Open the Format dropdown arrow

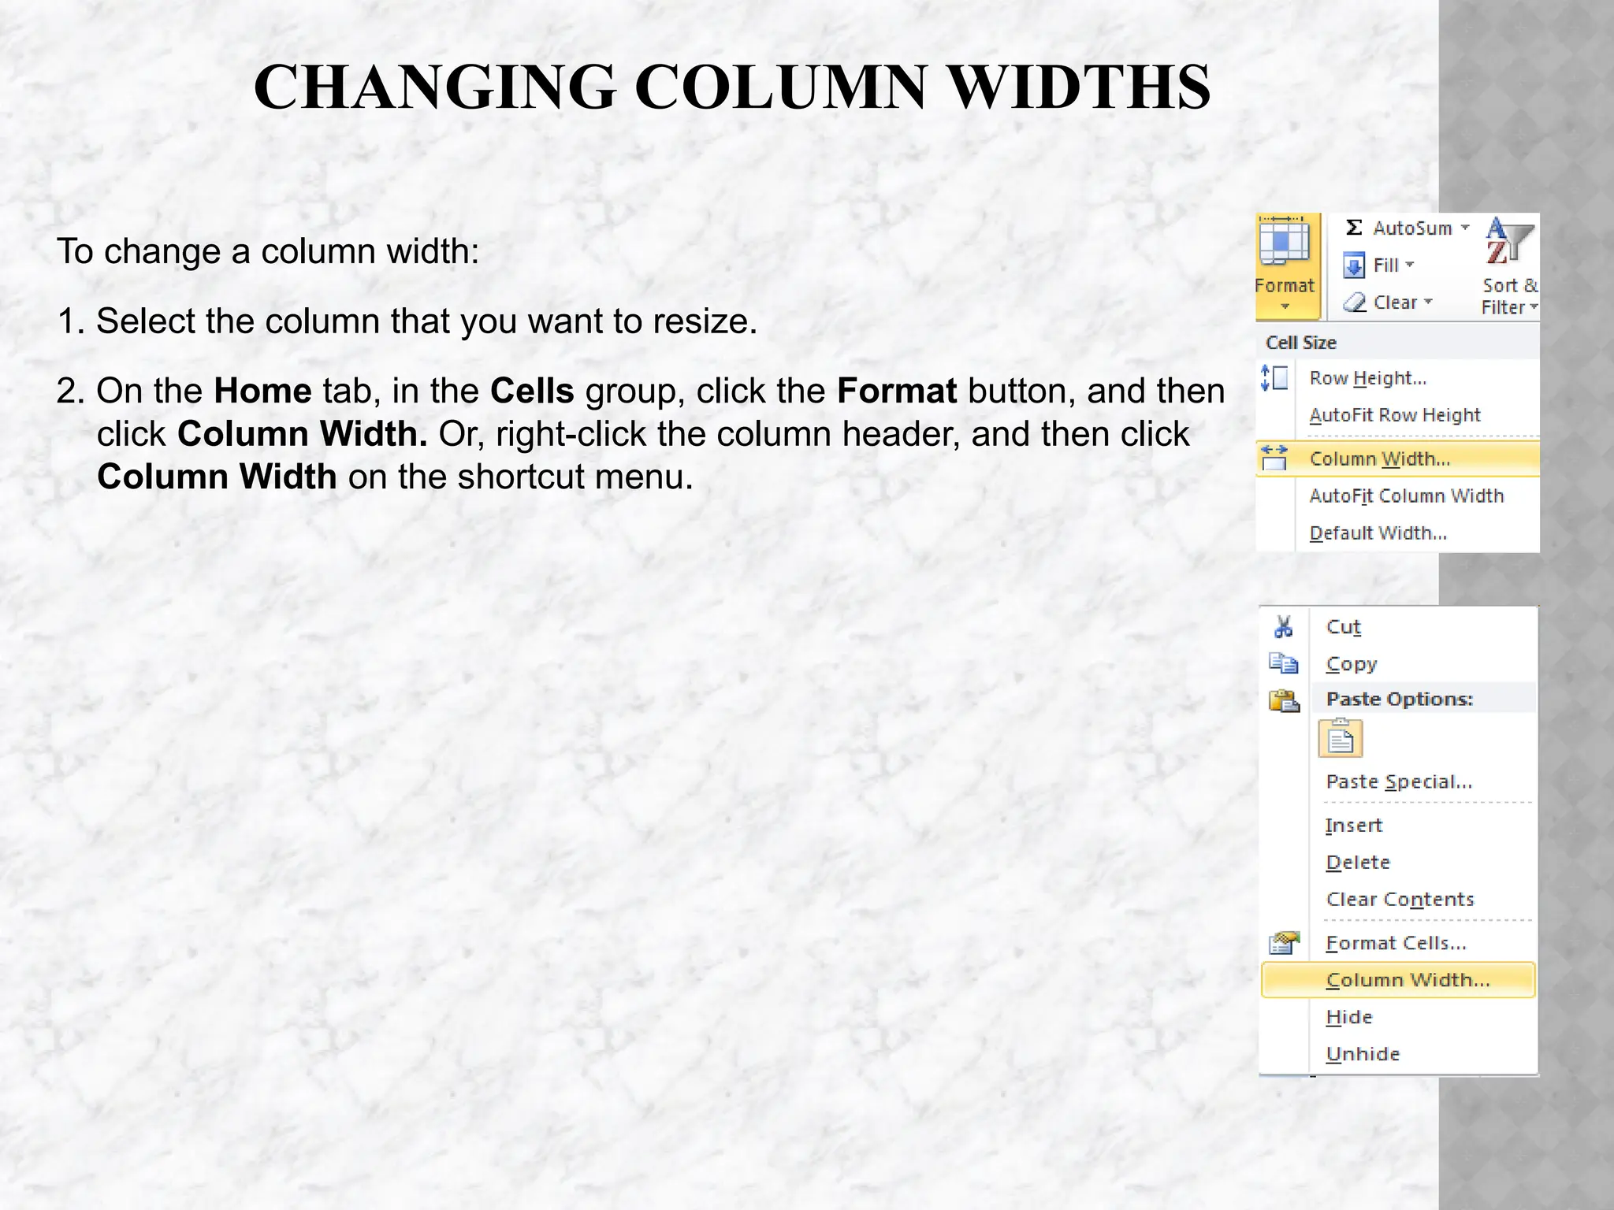[1285, 306]
